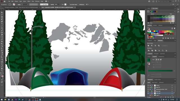Image resolution: width=180 pixels, height=101 pixels.
Task: Open the brush definition dropdown
Action: [x=49, y=4]
